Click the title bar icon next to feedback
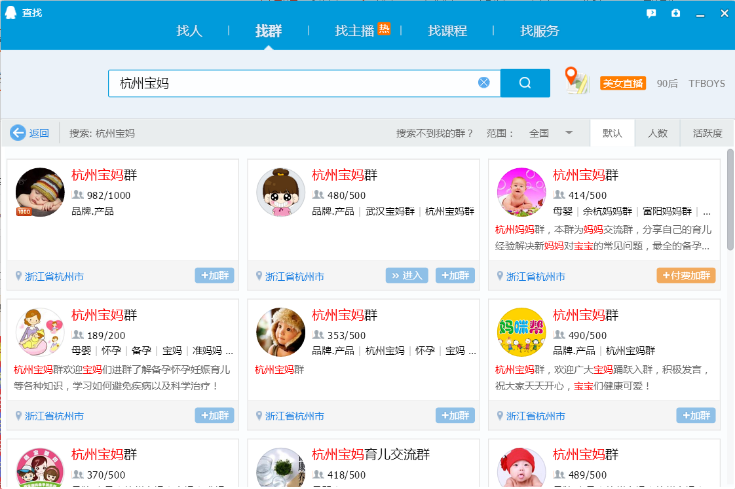The height and width of the screenshot is (489, 735). pyautogui.click(x=675, y=13)
